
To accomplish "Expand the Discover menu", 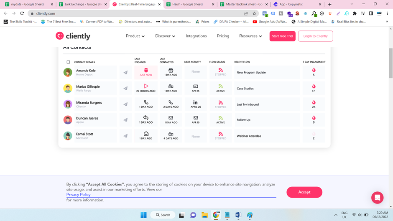I will coord(165,36).
